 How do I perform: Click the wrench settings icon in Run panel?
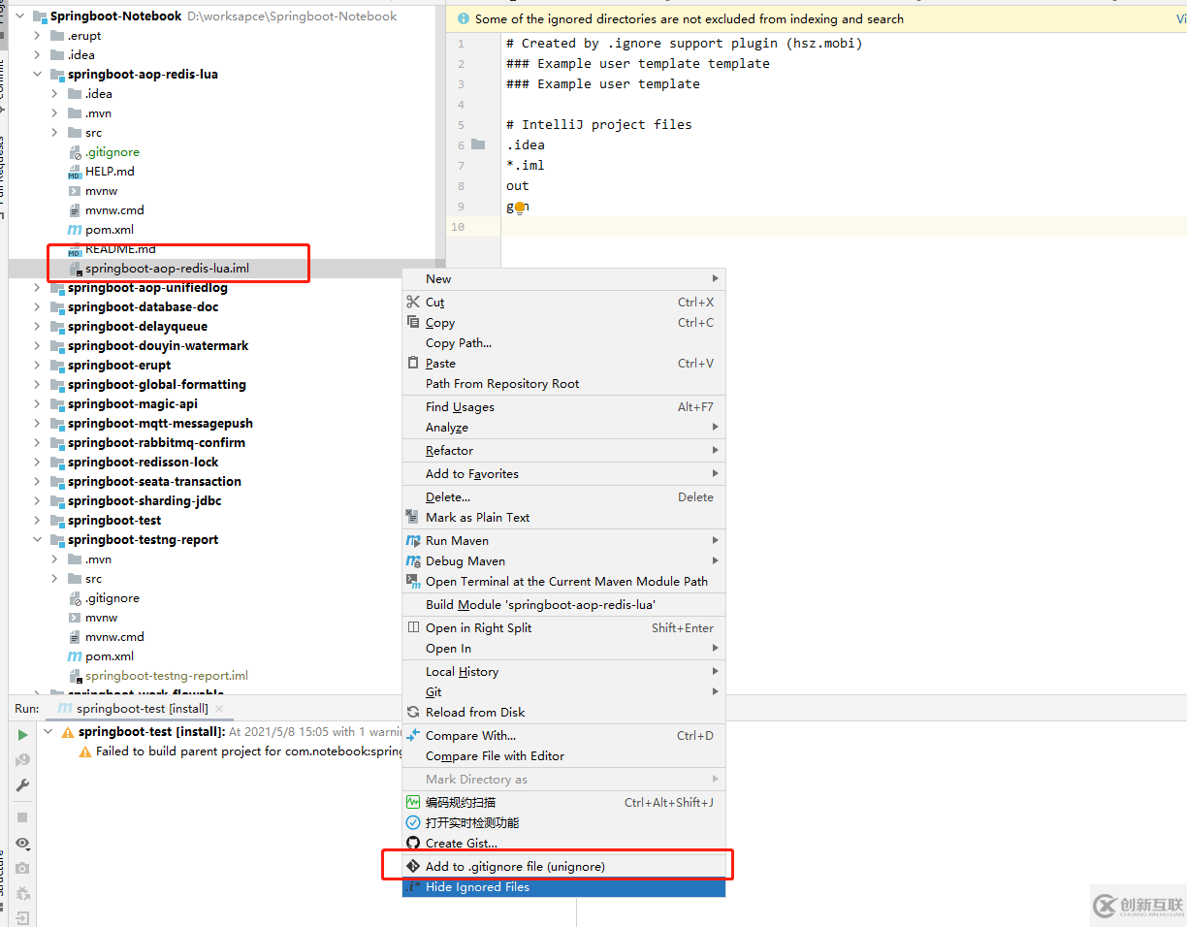(x=22, y=785)
